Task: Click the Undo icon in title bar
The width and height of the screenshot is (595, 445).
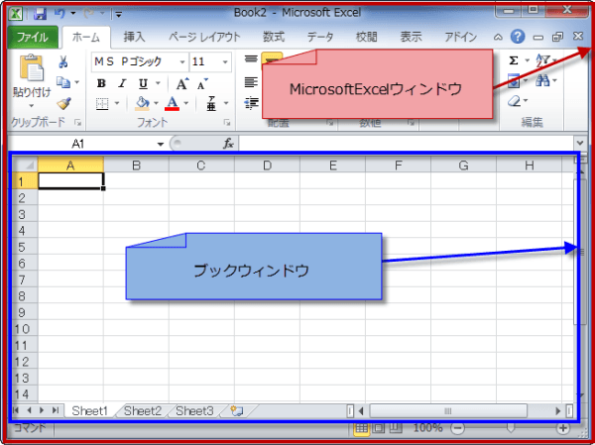Action: coord(59,14)
